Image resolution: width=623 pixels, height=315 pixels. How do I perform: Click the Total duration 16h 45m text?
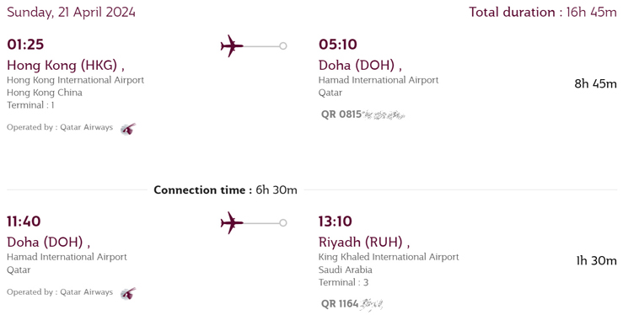tap(543, 12)
